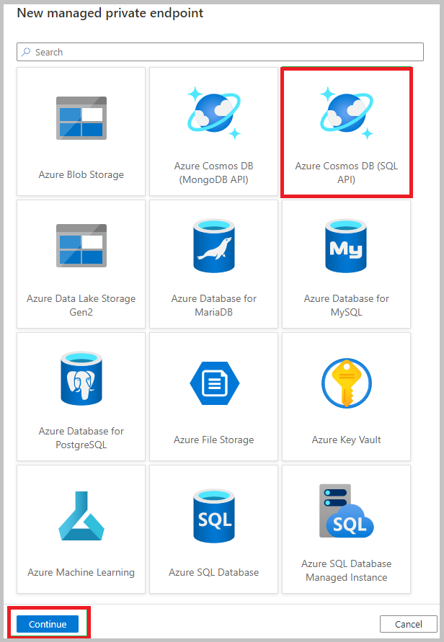444x642 pixels.
Task: Click "Azure SQL Database Managed Instance" label
Action: click(x=347, y=571)
